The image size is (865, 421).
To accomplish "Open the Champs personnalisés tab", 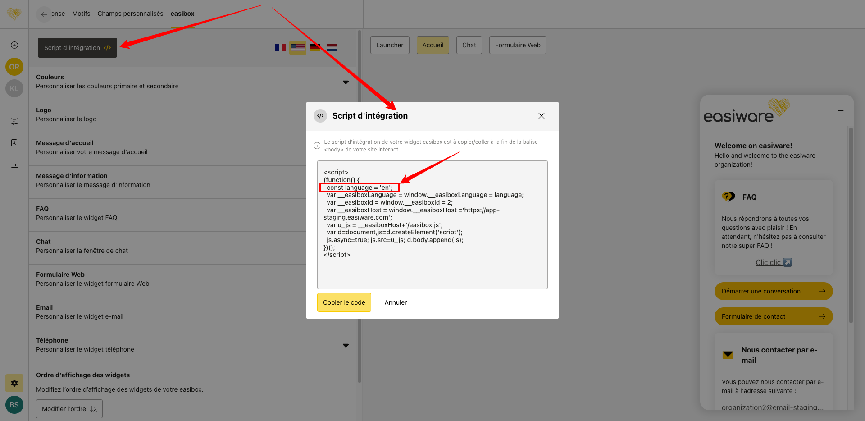I will [x=130, y=14].
